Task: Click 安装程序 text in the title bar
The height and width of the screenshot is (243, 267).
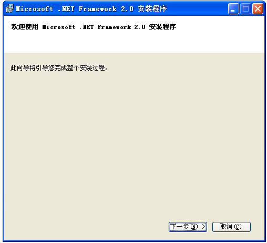Action: pyautogui.click(x=152, y=9)
